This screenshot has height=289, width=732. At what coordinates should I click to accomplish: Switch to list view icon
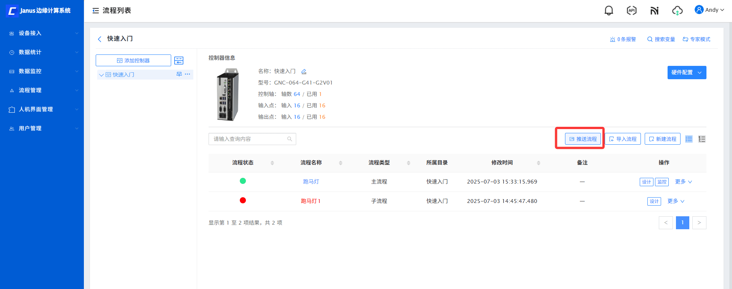coord(689,139)
